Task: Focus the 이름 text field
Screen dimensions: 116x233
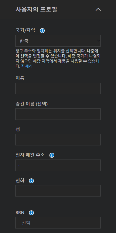Action: tap(58, 89)
